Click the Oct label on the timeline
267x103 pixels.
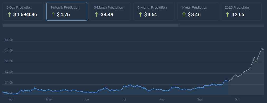pos(237,99)
